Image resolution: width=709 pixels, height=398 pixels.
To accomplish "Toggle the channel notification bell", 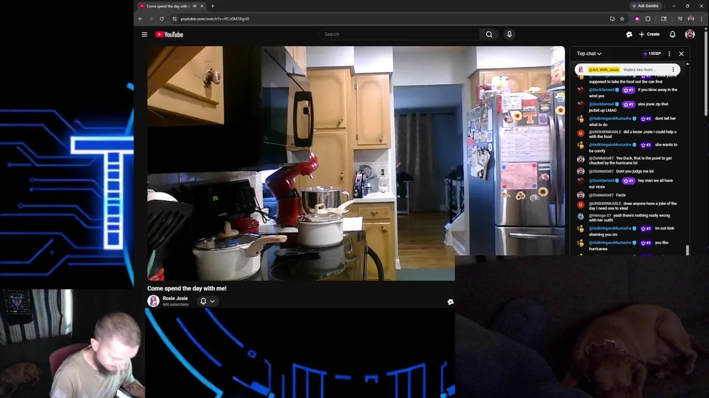I will pyautogui.click(x=203, y=301).
